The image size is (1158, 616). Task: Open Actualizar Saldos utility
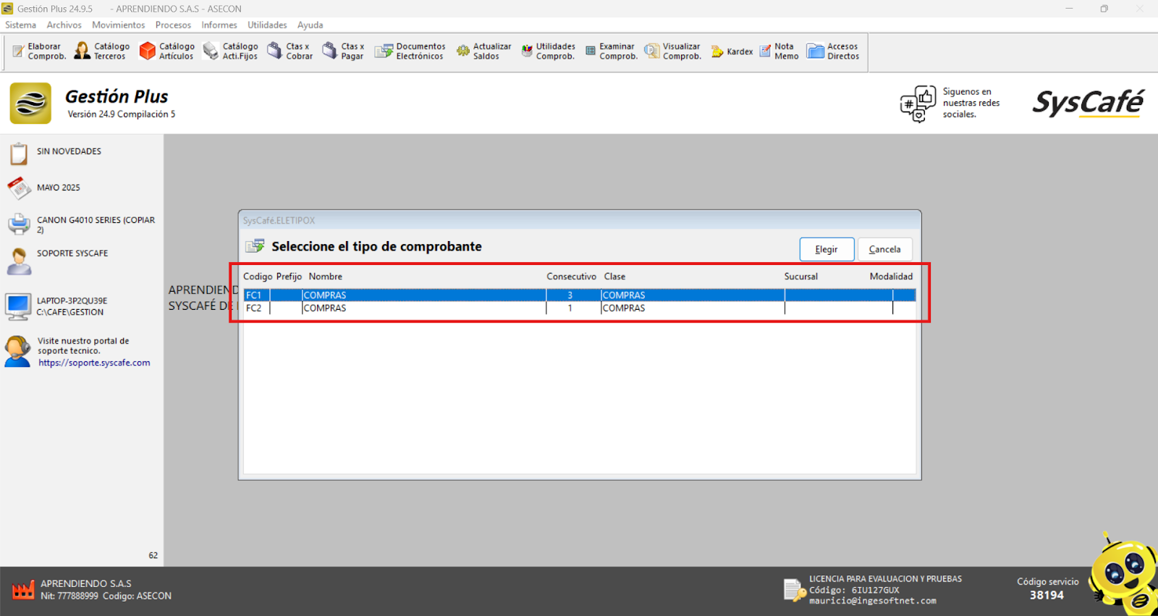pyautogui.click(x=463, y=51)
